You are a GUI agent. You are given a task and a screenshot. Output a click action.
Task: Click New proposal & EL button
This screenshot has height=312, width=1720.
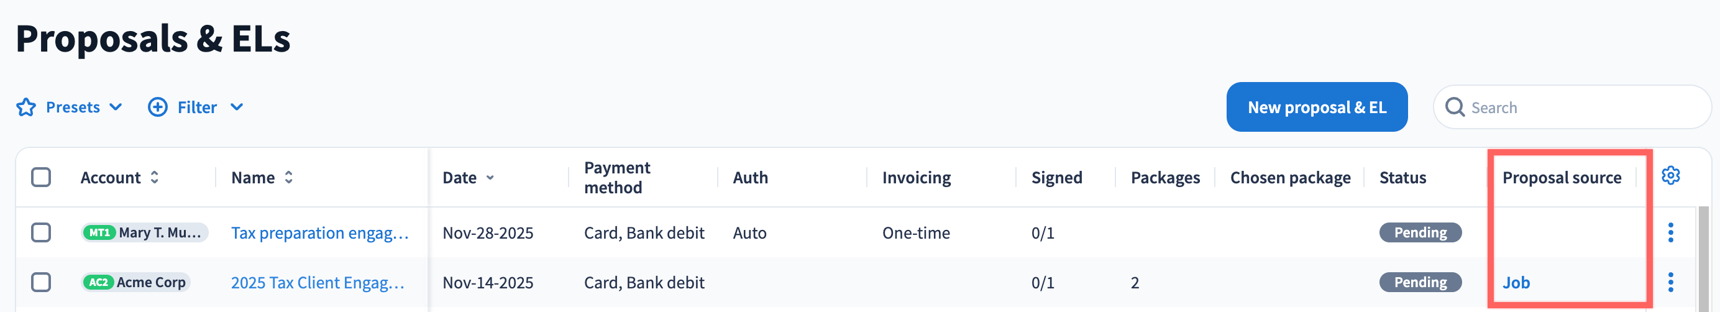coord(1316,108)
